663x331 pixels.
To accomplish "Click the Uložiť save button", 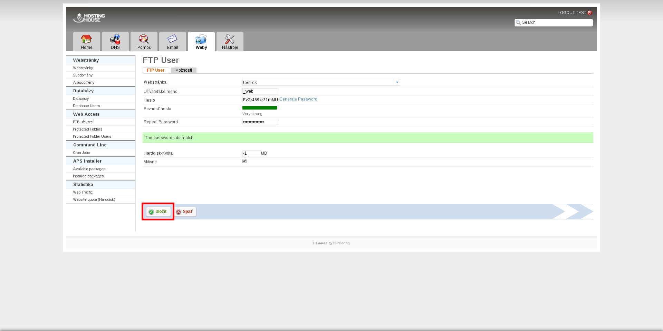I will tap(158, 211).
